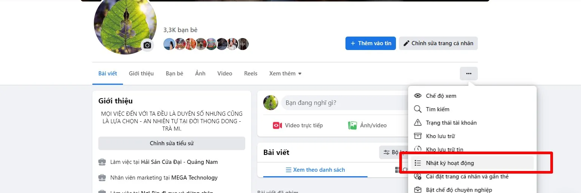Click the green photo/video icon
The image size is (581, 193).
(352, 125)
